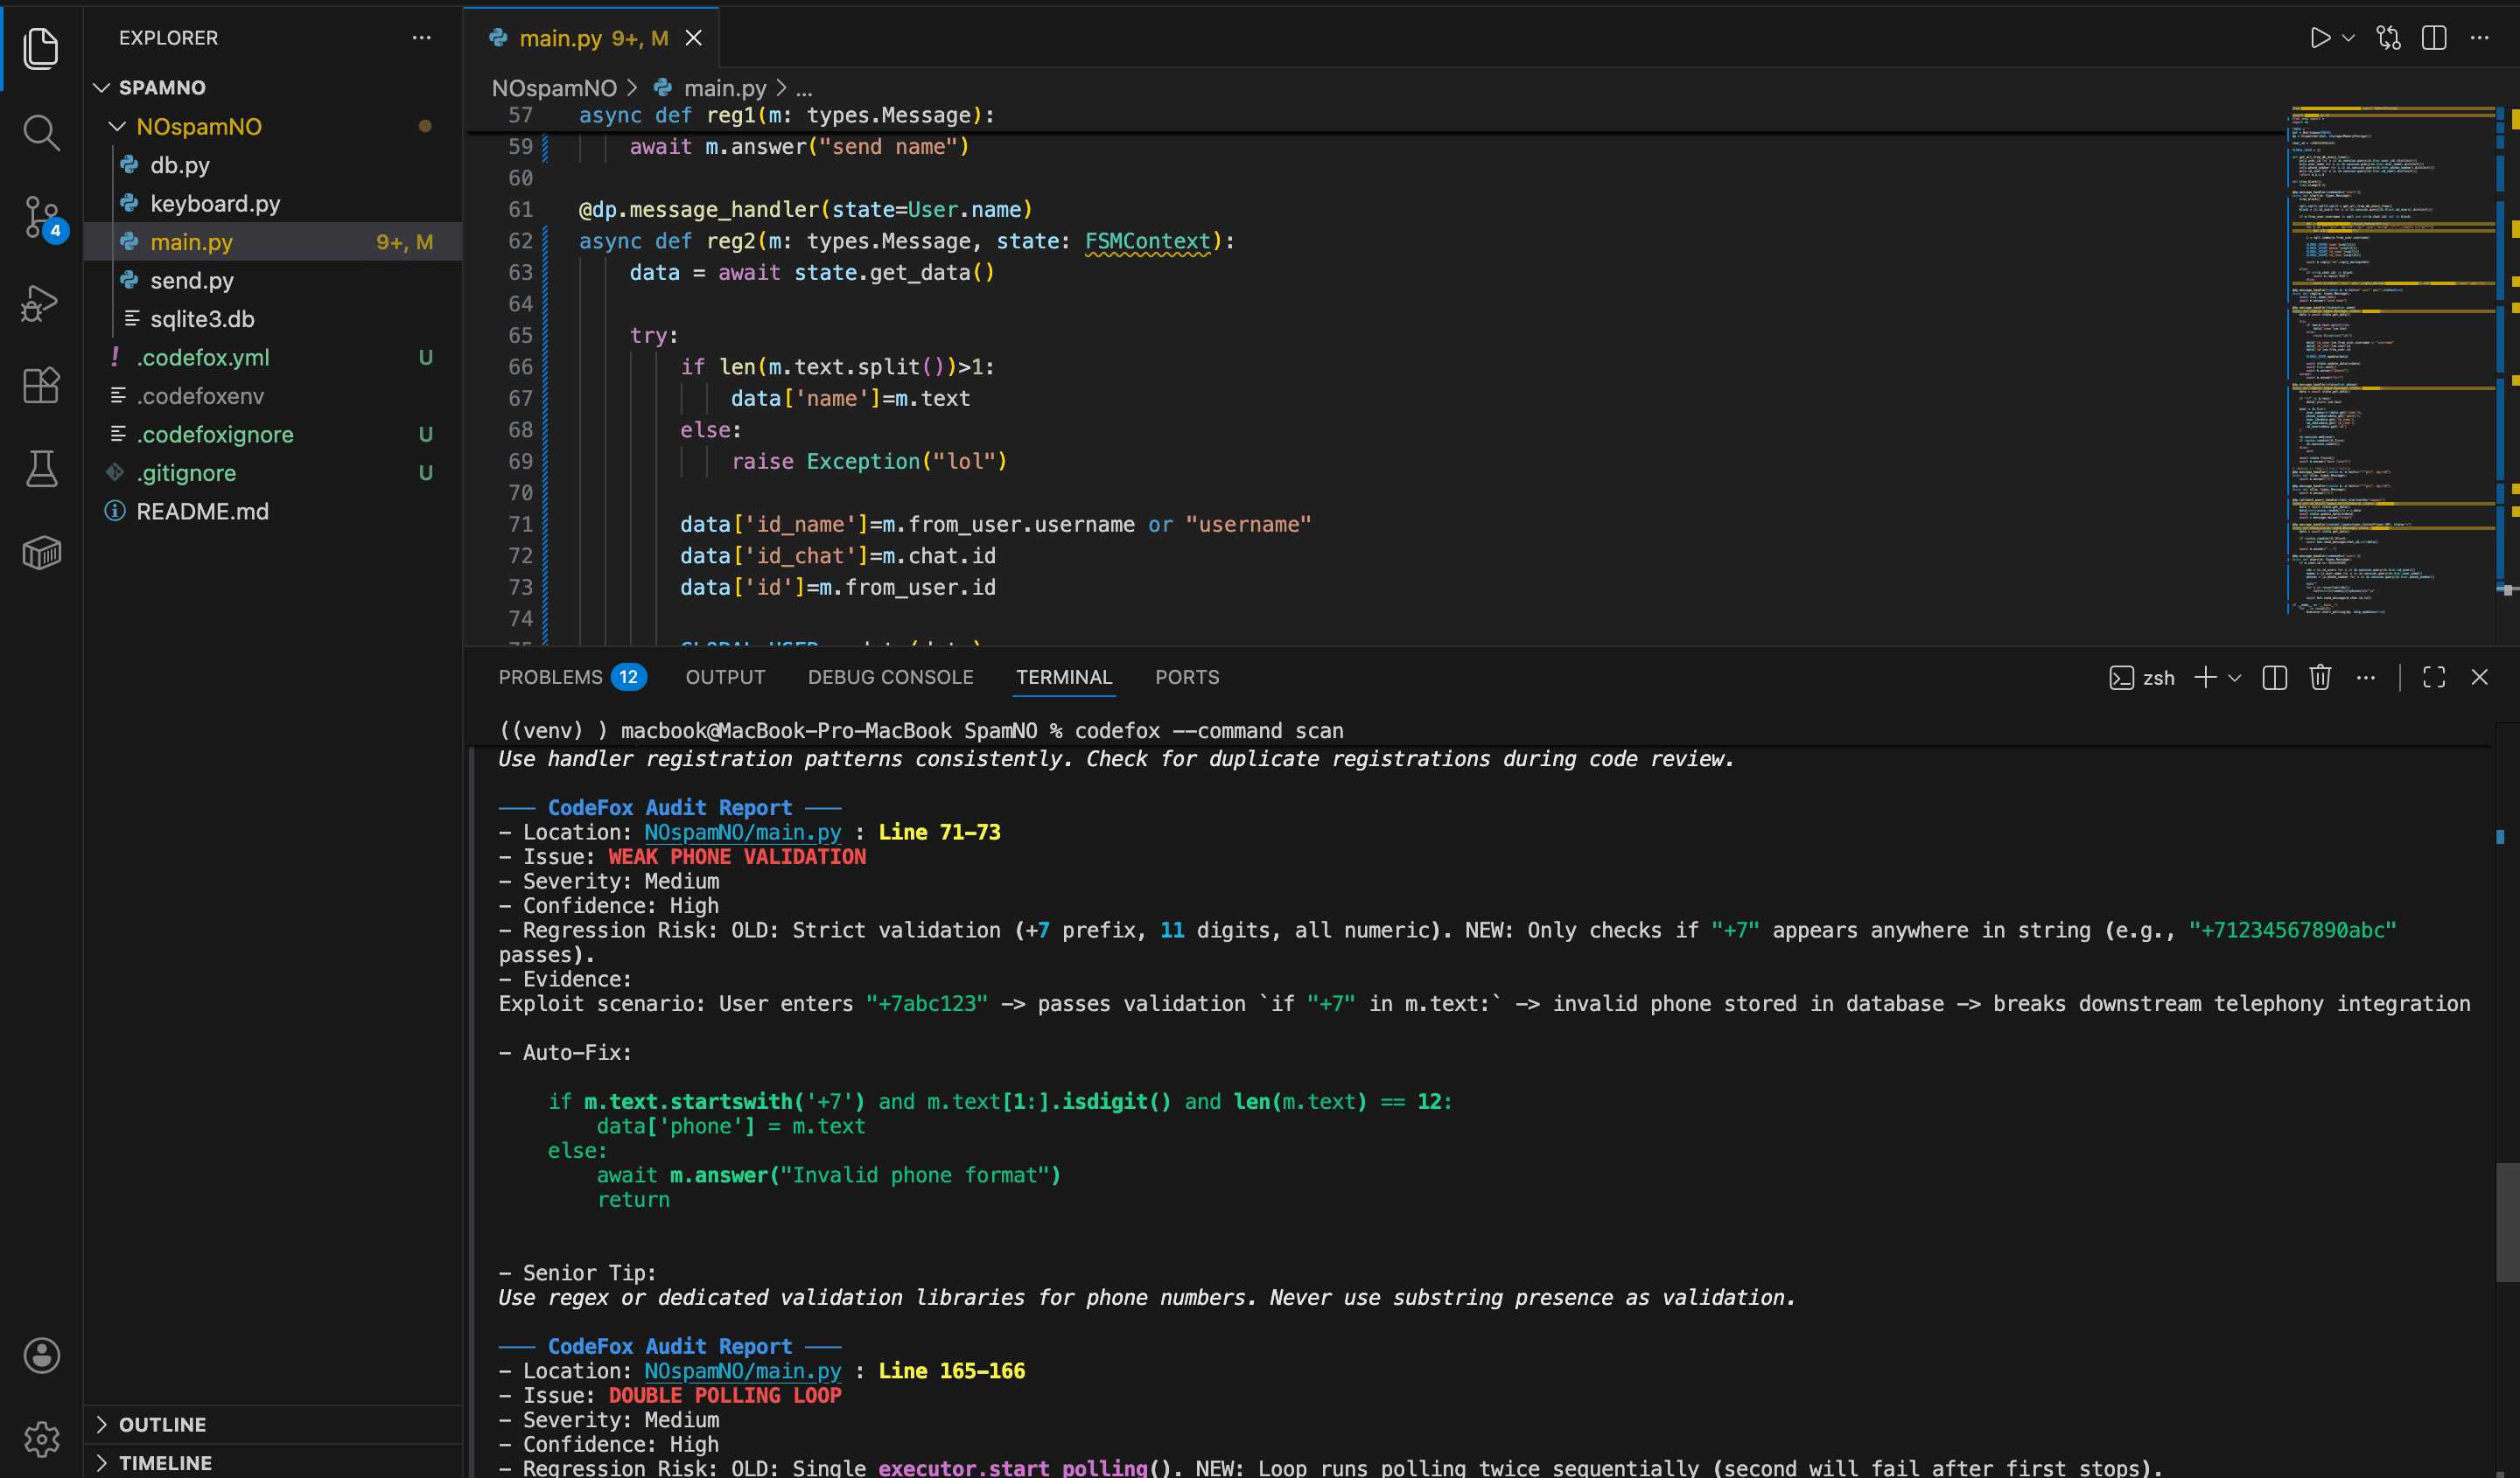
Task: Split the terminal
Action: [x=2274, y=678]
